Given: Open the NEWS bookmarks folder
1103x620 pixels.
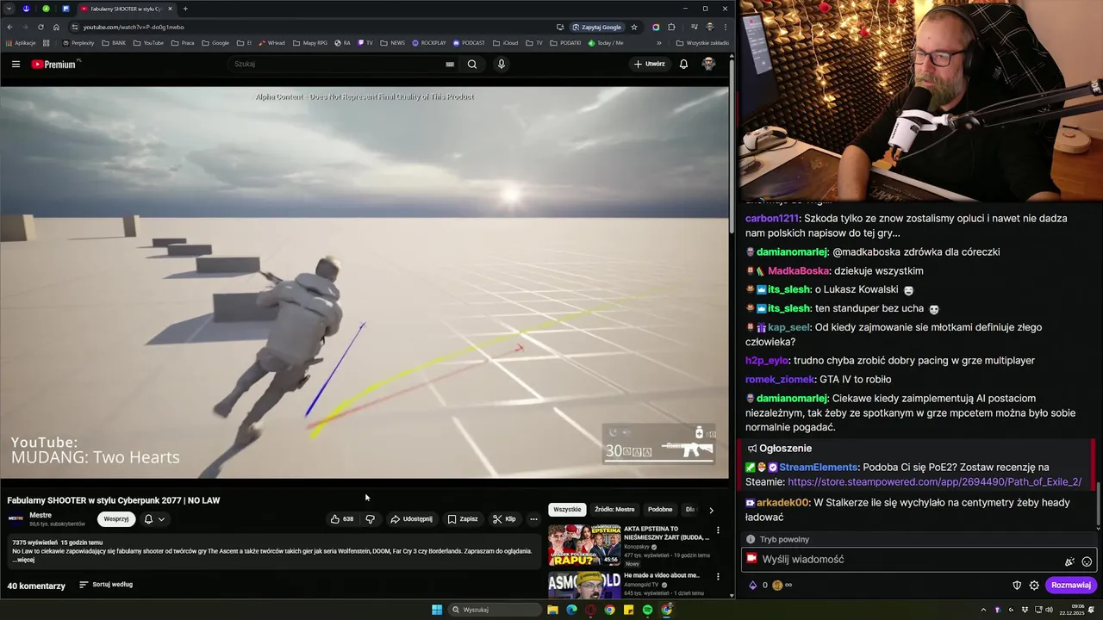Looking at the screenshot, I should coord(392,42).
